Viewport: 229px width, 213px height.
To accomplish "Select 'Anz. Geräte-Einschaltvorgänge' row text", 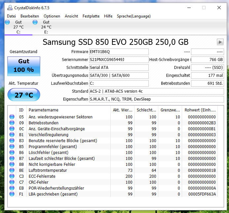I will coord(57,129).
